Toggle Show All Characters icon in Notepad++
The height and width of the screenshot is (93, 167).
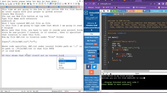(48, 4)
